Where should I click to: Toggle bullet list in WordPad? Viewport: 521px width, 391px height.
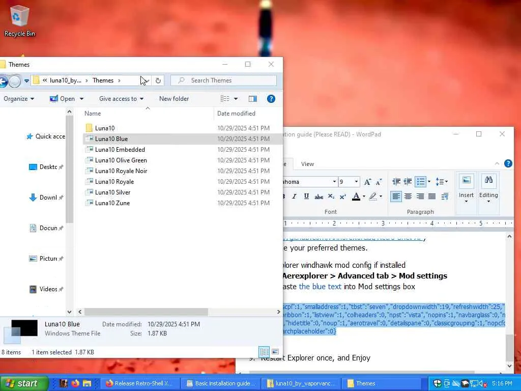point(421,182)
